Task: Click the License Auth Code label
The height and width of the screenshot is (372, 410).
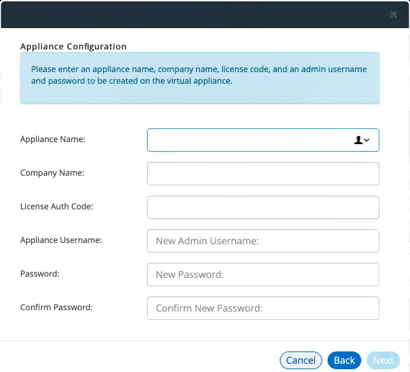Action: pyautogui.click(x=57, y=207)
